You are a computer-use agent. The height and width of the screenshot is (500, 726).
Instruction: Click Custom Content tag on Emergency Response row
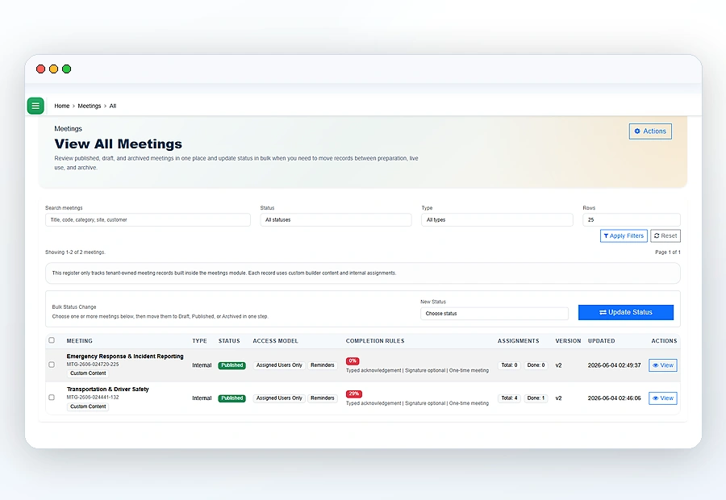click(88, 373)
